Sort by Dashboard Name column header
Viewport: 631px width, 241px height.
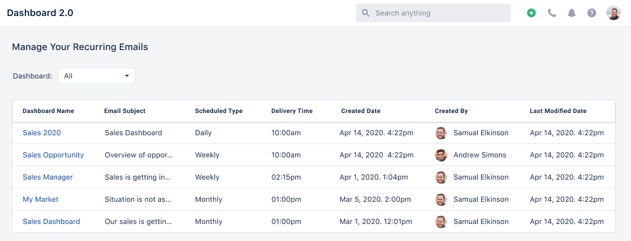click(48, 111)
